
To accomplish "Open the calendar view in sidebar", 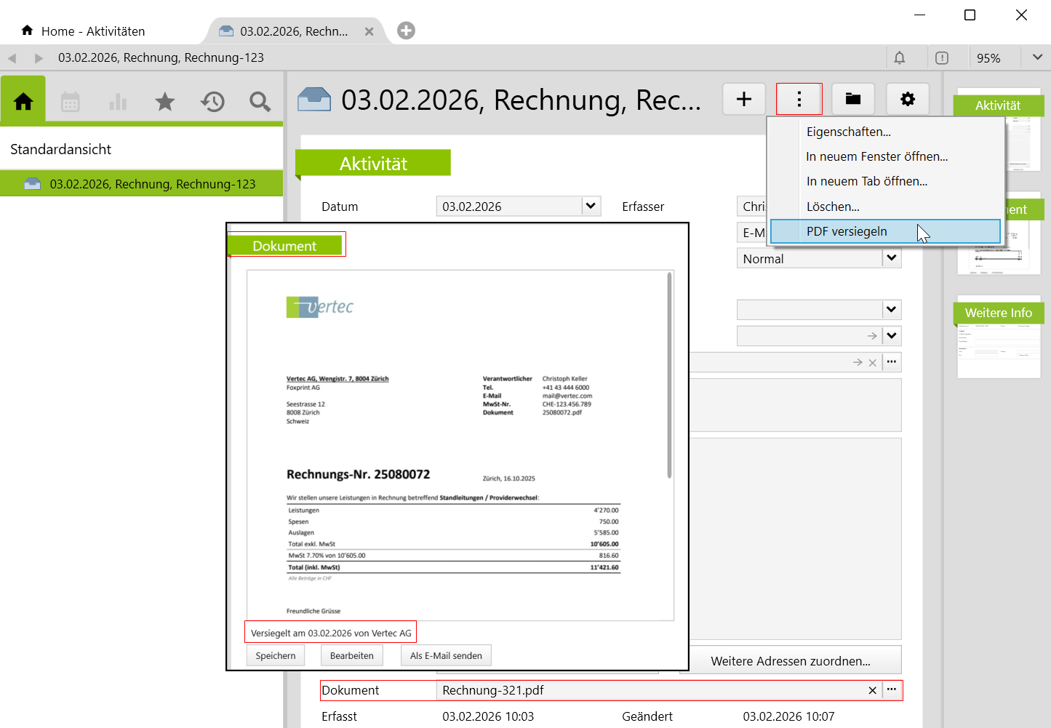I will pyautogui.click(x=71, y=102).
